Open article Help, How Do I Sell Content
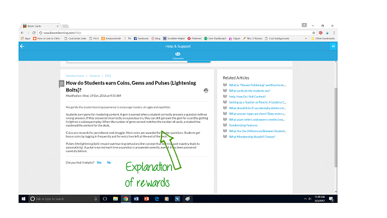 pyautogui.click(x=247, y=97)
